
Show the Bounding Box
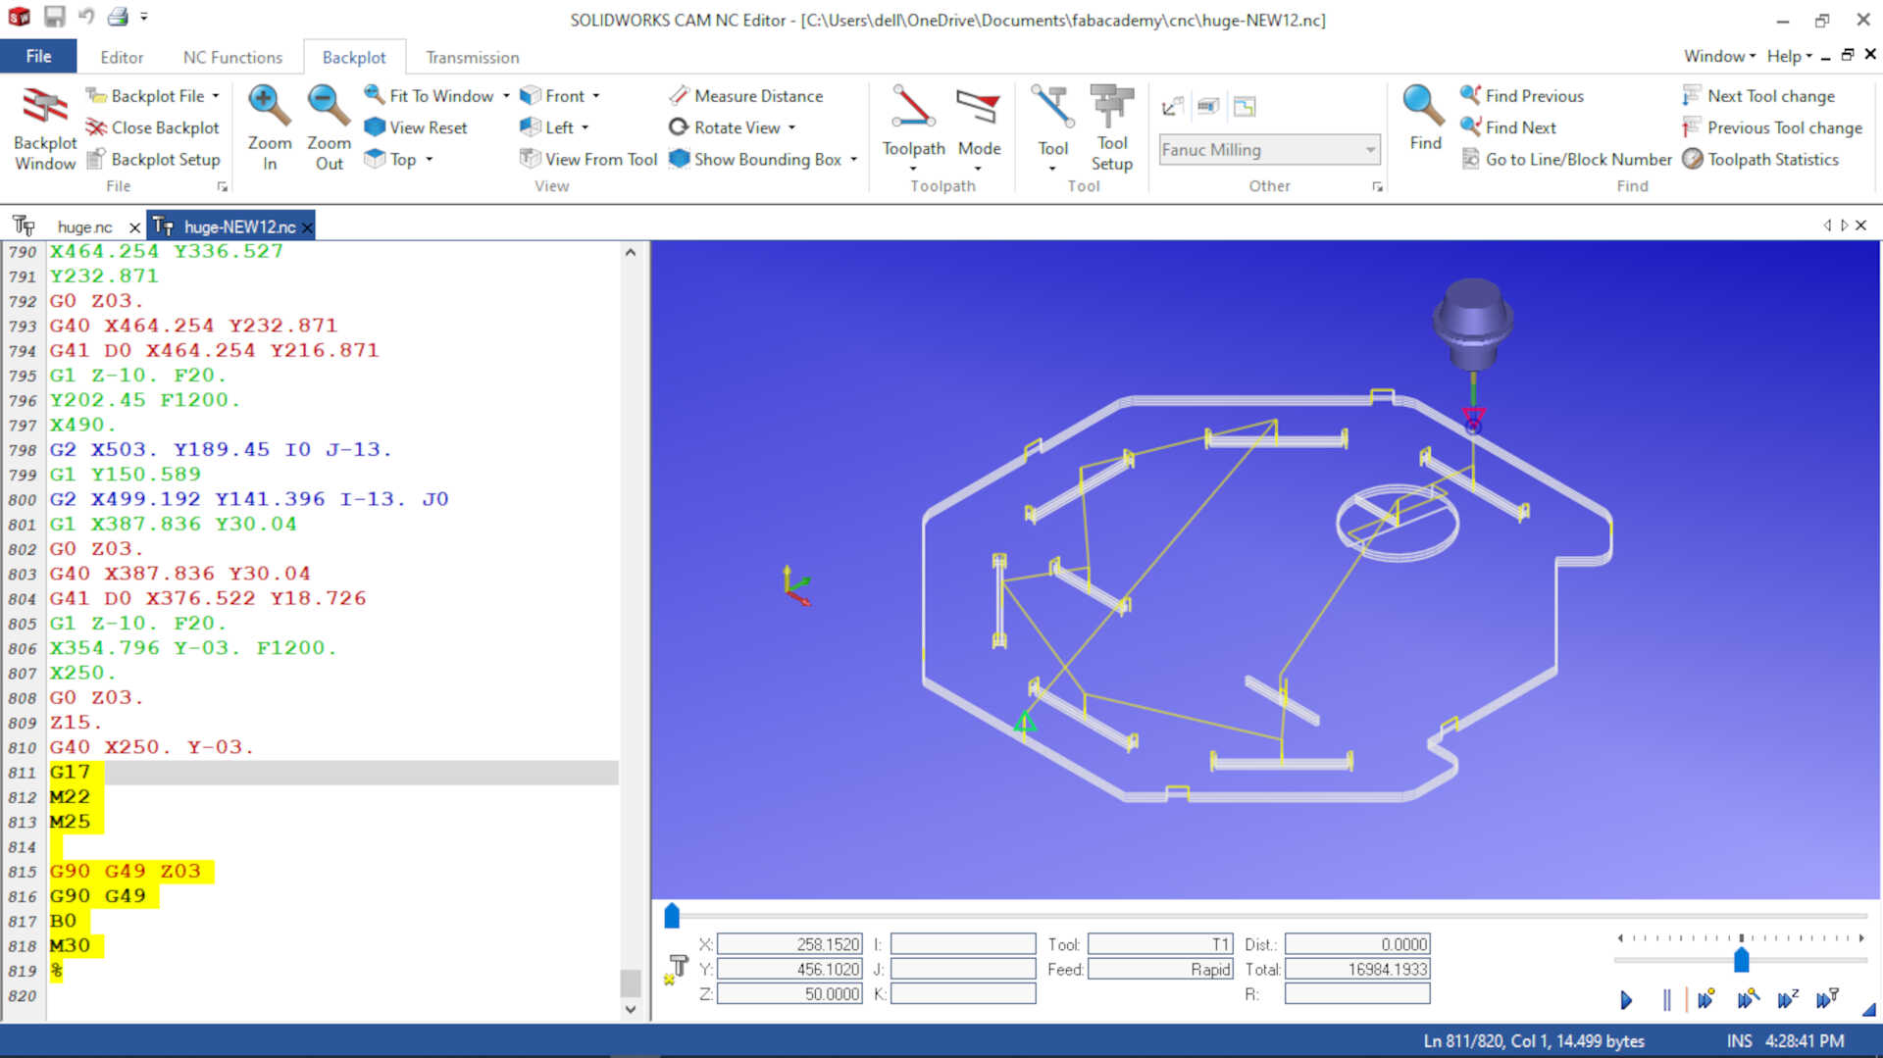[x=760, y=158]
